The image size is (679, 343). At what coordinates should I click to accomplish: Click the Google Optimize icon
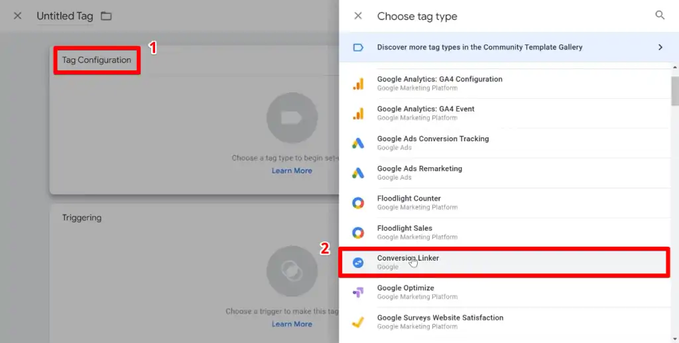point(358,293)
